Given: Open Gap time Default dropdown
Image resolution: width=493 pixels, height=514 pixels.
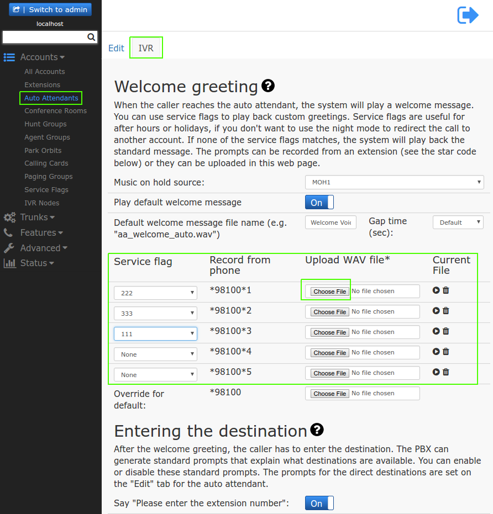Looking at the screenshot, I should [x=458, y=222].
